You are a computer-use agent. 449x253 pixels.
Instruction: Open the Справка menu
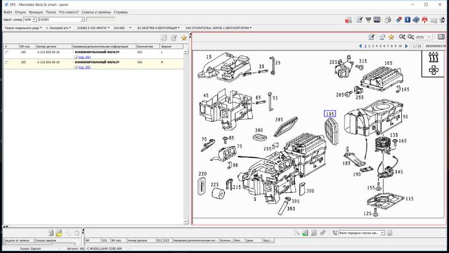[120, 12]
